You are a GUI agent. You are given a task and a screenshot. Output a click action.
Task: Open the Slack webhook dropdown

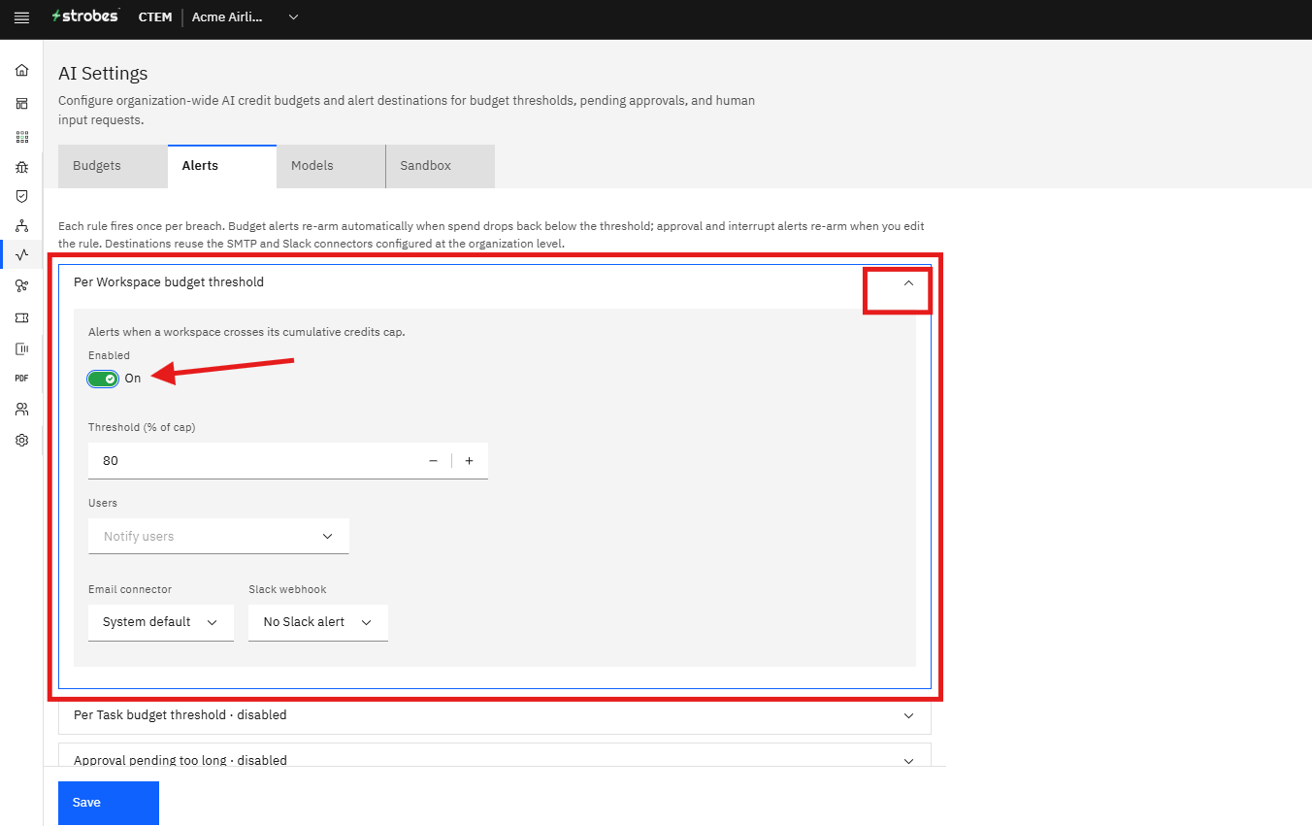pos(318,622)
